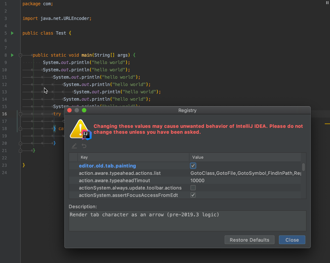Click green zoom button of Registry window
The height and width of the screenshot is (263, 330).
(84, 110)
